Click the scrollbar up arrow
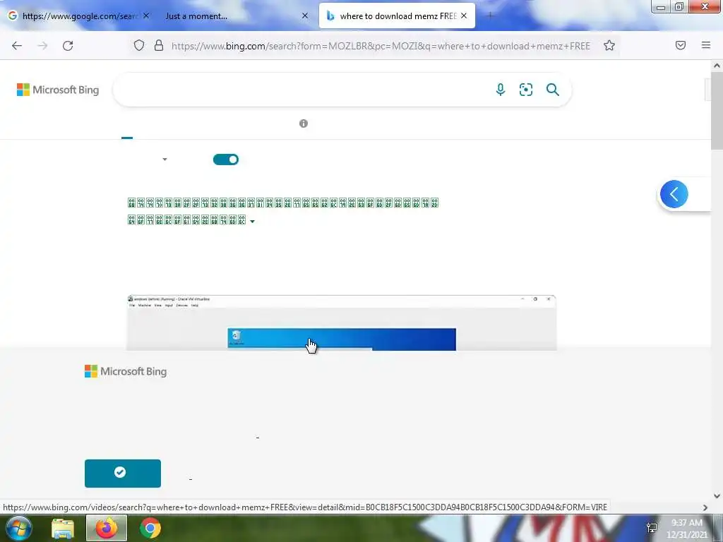The image size is (723, 542). pos(717,66)
